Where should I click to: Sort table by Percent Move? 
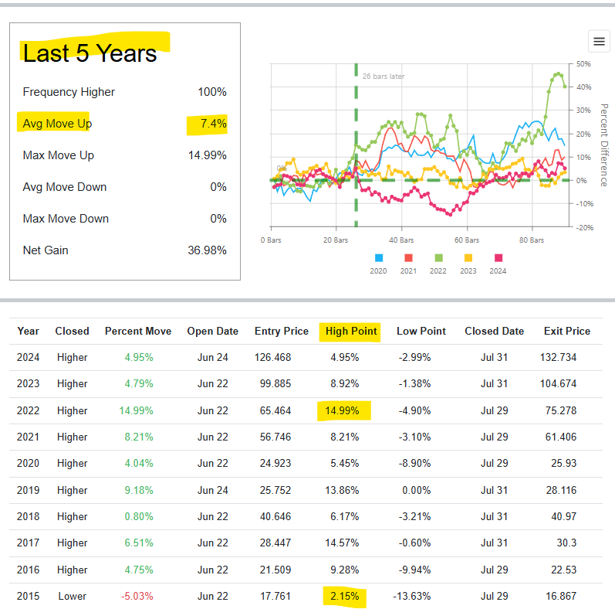[138, 331]
